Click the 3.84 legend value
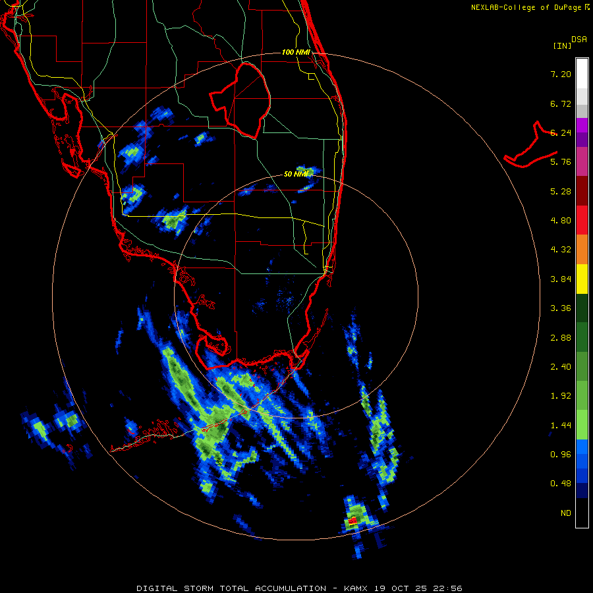Viewport: 593px width, 593px height. 561,279
